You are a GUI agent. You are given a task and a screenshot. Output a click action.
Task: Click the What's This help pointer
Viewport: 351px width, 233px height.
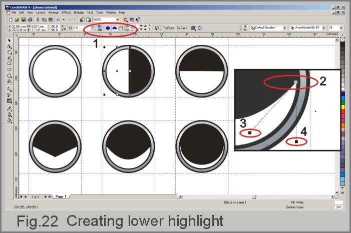(138, 19)
